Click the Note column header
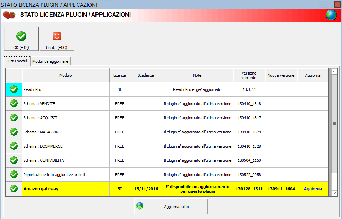 point(197,75)
